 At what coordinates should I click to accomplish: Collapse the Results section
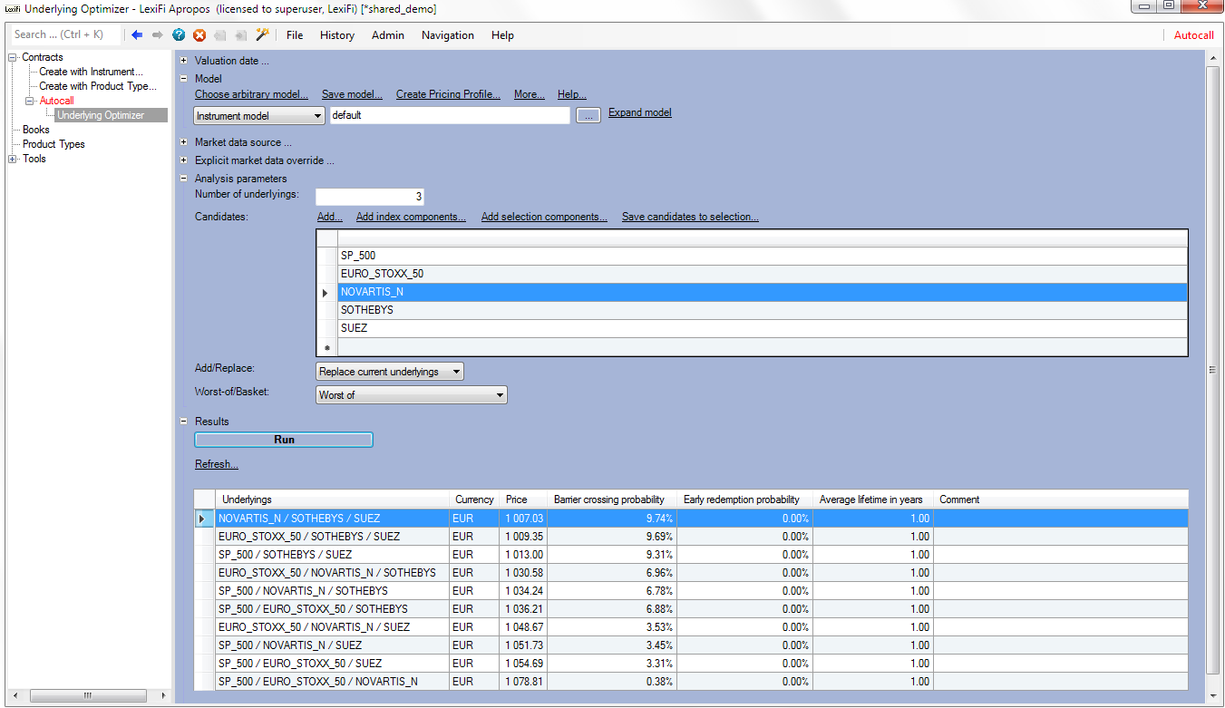click(x=184, y=422)
